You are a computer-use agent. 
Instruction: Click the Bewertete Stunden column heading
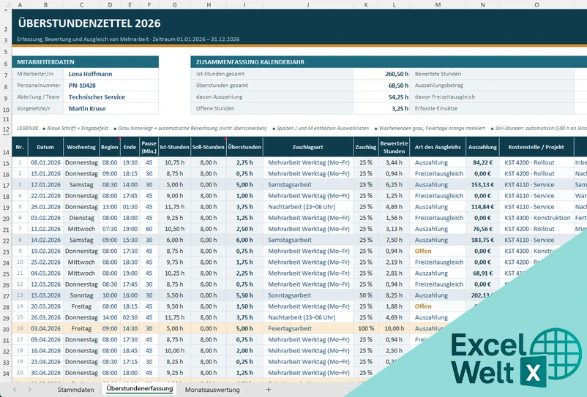tap(394, 147)
